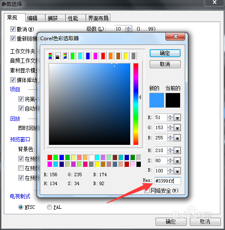Screen dimensions: 225x230
Task: Adjust the G value spinner arrows
Action: click(170, 127)
